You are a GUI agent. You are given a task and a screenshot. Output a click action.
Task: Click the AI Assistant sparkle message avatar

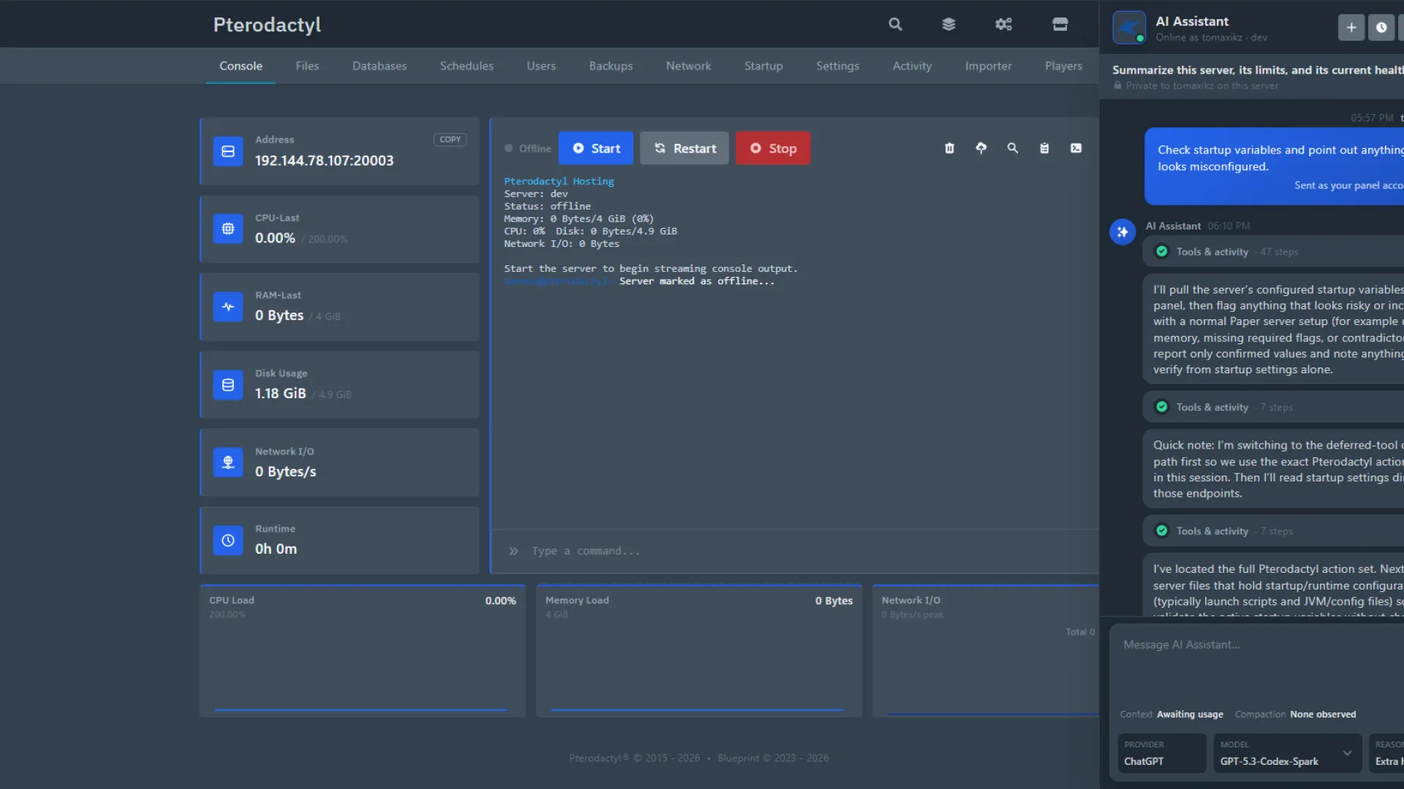click(x=1122, y=232)
